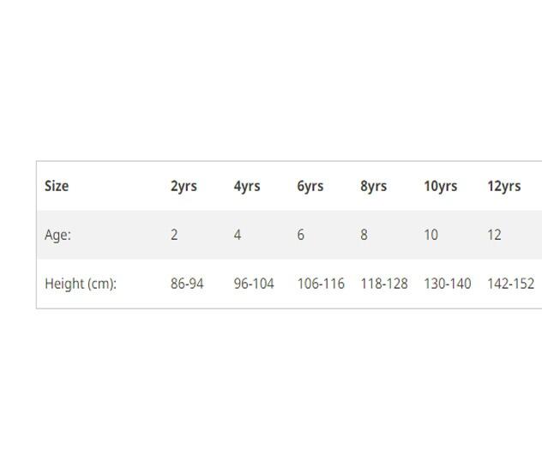
Task: Click age value 2
Action: 174,235
